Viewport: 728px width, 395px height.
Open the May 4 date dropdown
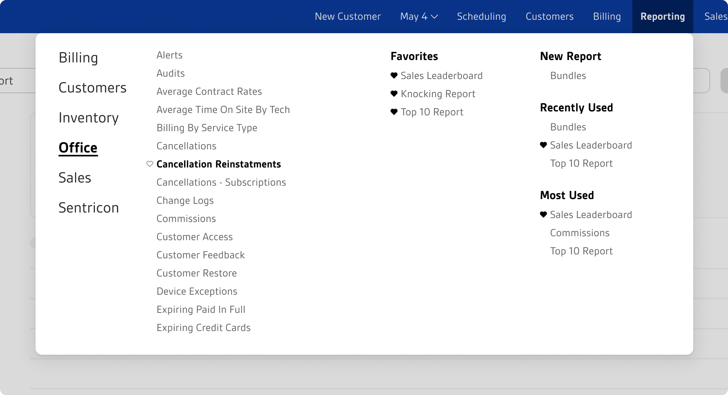[419, 17]
